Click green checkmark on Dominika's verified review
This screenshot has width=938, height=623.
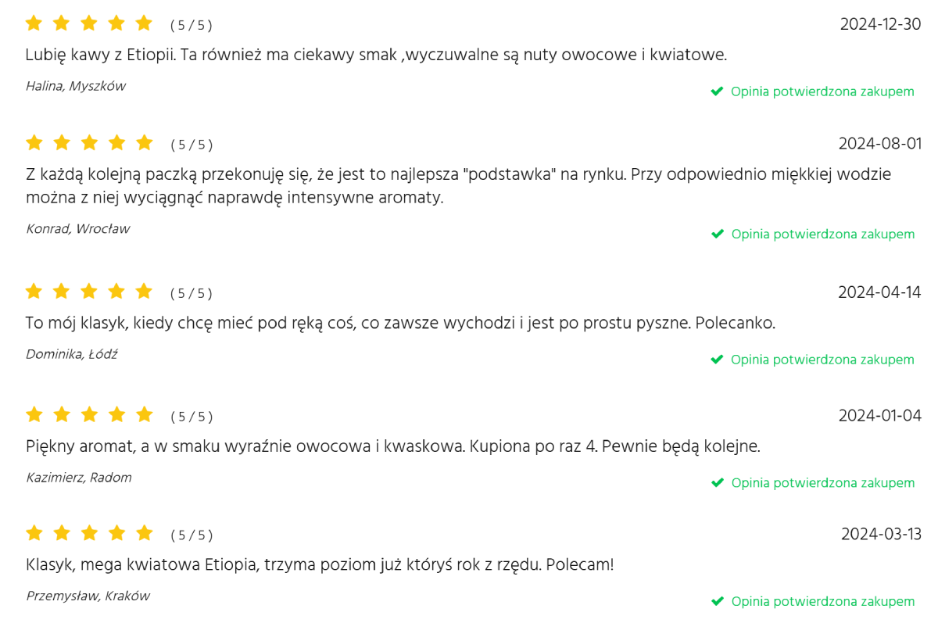coord(717,360)
